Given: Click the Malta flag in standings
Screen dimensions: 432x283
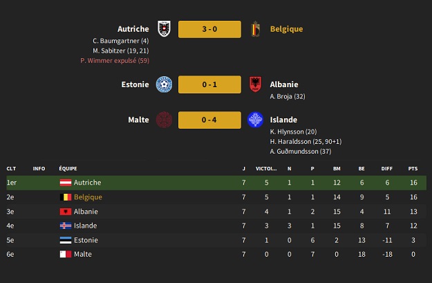Looking at the screenshot, I should coord(66,255).
